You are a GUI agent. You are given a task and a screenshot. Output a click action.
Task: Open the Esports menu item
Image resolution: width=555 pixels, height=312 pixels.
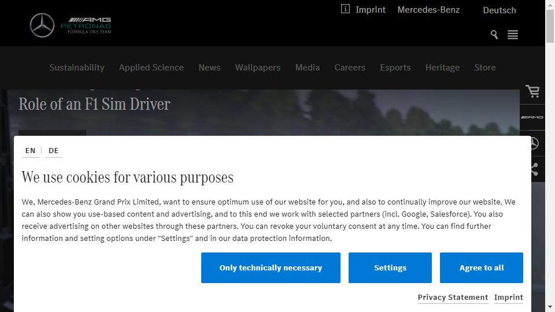(395, 68)
